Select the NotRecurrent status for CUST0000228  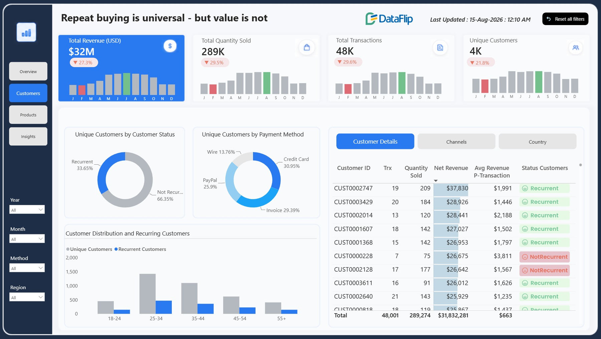tap(545, 257)
